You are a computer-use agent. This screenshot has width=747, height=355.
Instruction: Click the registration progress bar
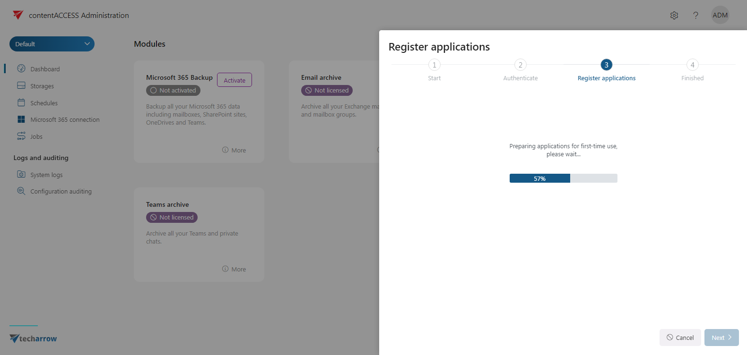(563, 178)
